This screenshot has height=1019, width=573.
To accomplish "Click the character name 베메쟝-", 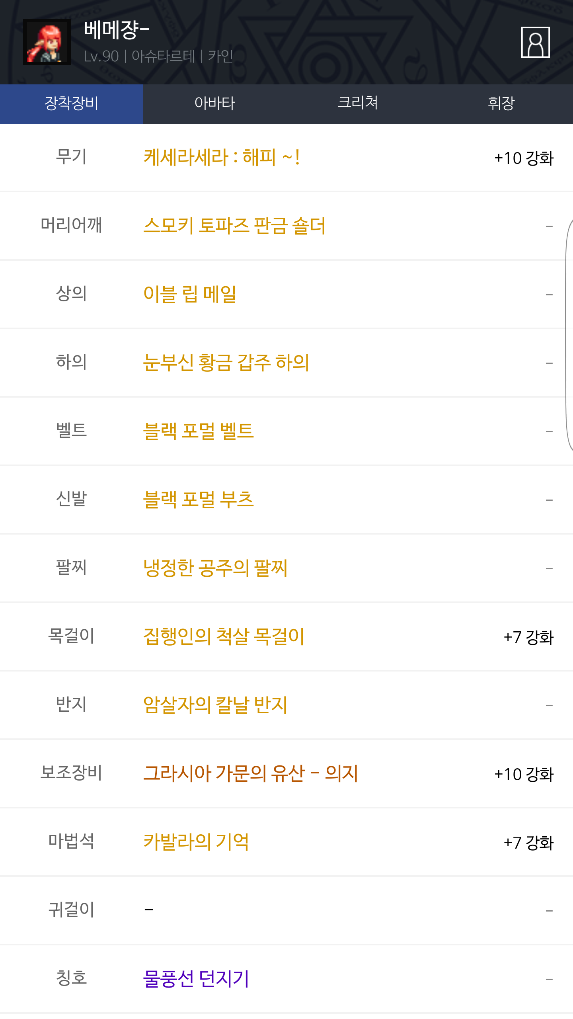I will [x=117, y=30].
